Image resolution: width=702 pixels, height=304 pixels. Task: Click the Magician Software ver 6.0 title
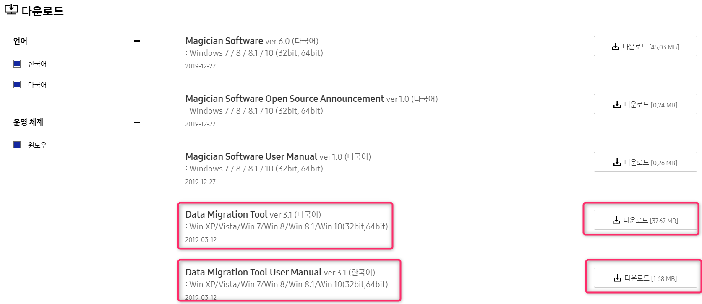(252, 41)
